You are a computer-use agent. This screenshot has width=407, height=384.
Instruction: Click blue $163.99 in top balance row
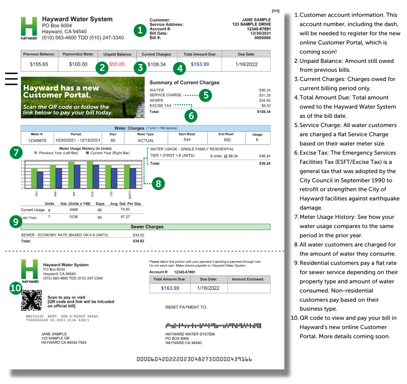[x=200, y=64]
